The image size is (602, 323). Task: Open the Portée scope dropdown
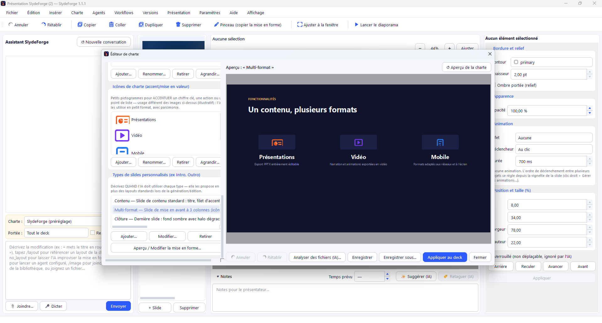pyautogui.click(x=56, y=233)
